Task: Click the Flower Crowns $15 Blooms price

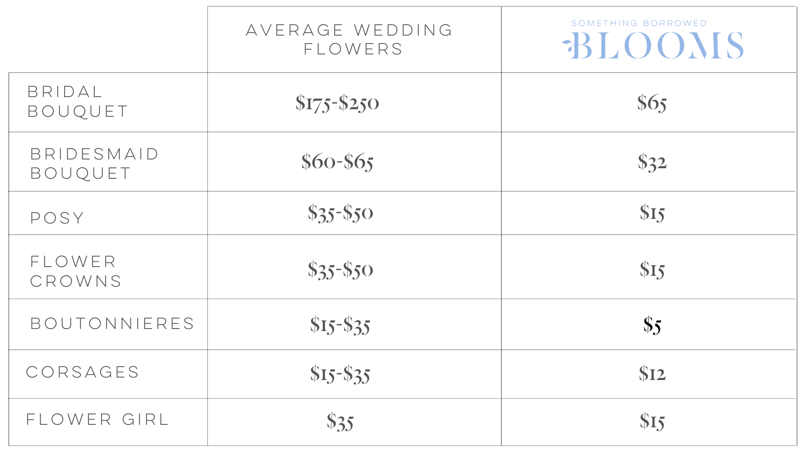Action: click(x=652, y=270)
